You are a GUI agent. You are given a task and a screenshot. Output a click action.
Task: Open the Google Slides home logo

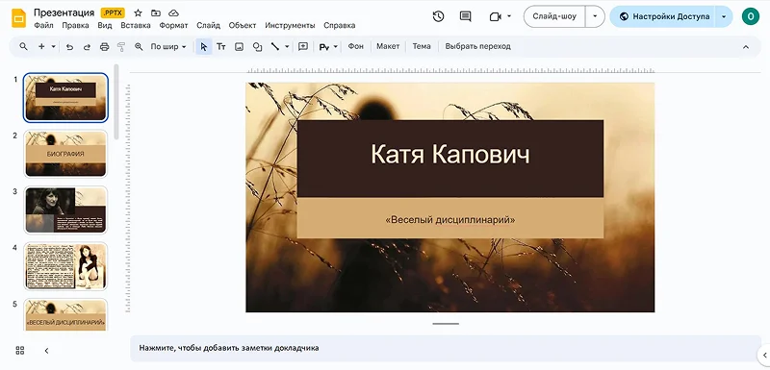18,18
